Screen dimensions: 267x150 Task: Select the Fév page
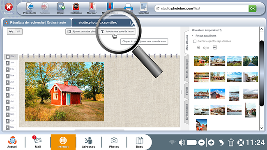click(x=10, y=69)
